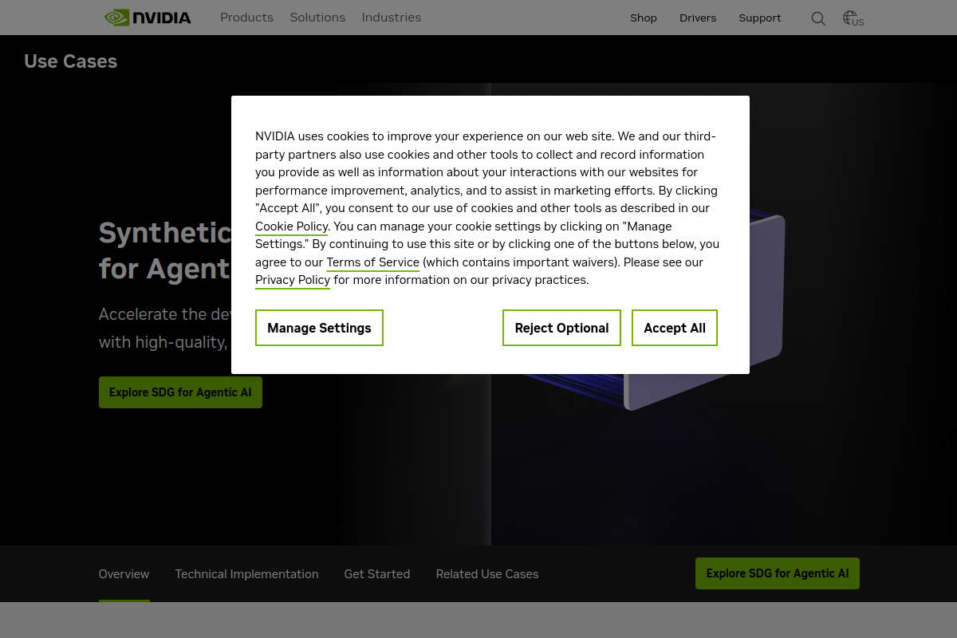The image size is (957, 638).
Task: Select the Overview tab
Action: [124, 574]
